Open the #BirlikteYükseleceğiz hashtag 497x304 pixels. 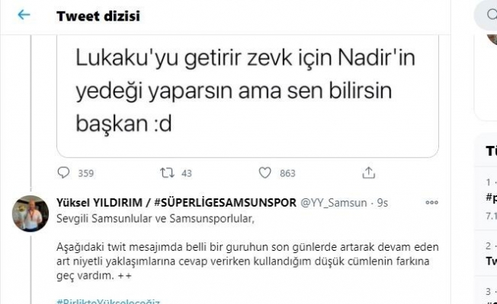[108, 301]
